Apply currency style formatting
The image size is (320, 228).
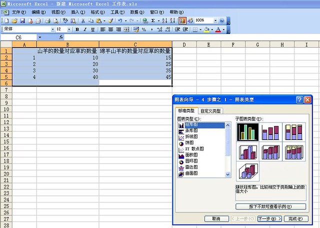coord(136,29)
